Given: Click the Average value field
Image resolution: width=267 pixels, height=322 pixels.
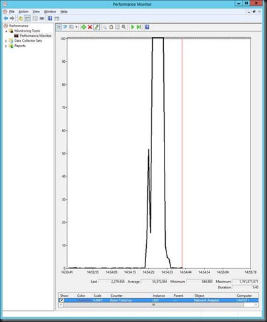Looking at the screenshot, I should (154, 282).
